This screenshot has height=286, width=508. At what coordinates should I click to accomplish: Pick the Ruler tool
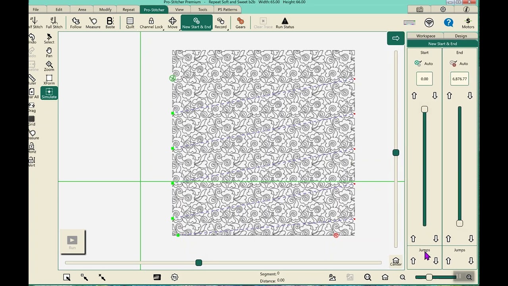pyautogui.click(x=32, y=80)
